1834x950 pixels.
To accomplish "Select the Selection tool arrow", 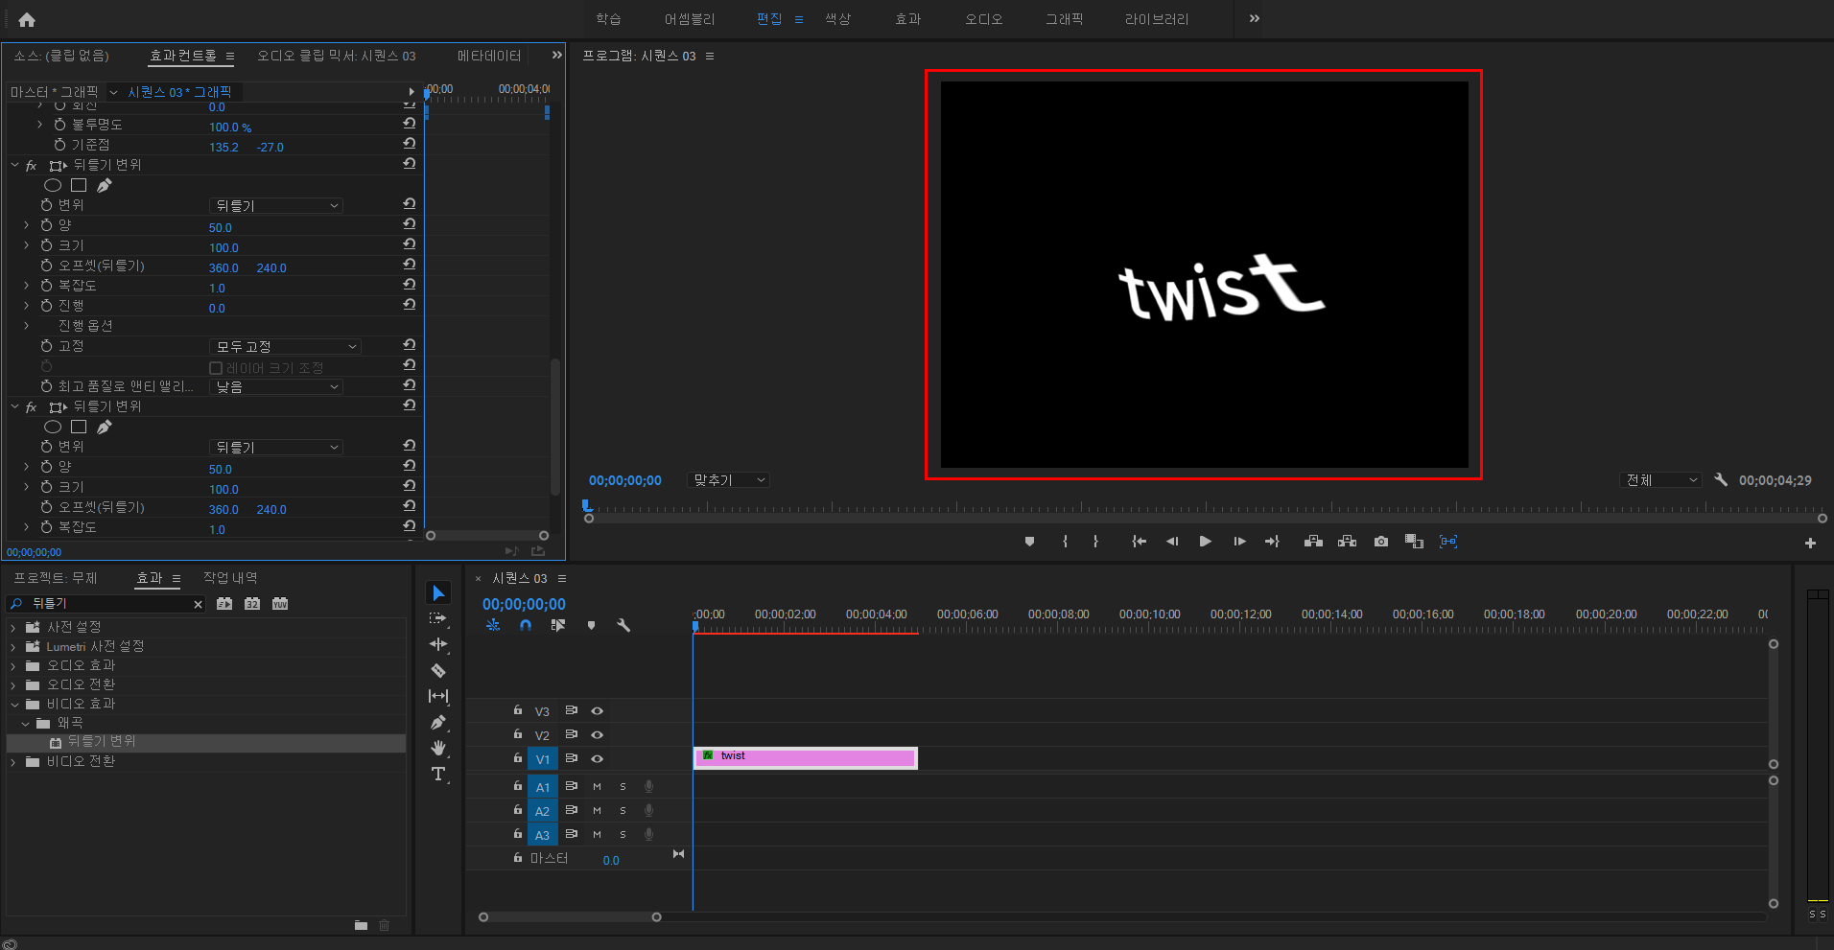I will 438,593.
